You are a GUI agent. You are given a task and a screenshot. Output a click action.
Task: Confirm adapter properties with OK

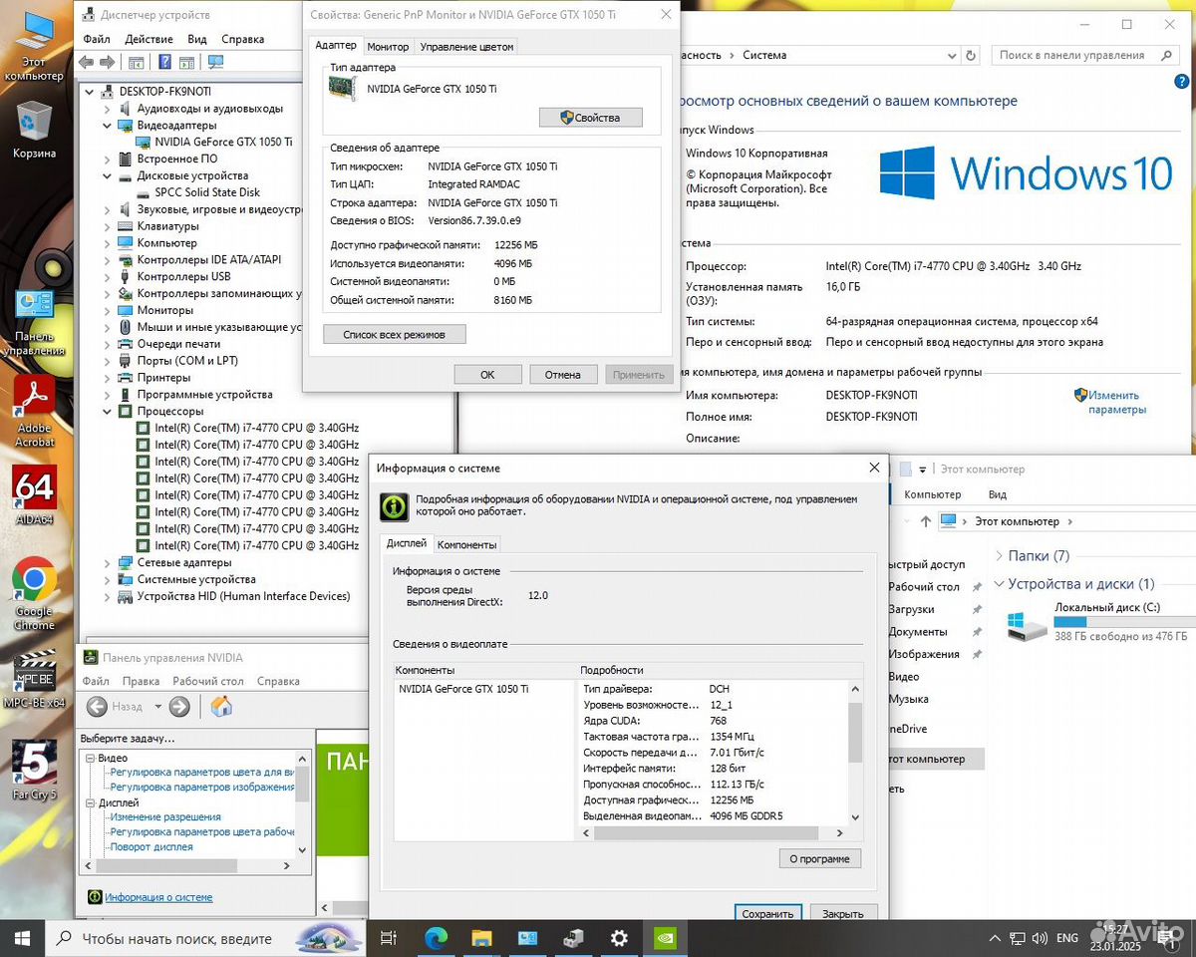(487, 375)
